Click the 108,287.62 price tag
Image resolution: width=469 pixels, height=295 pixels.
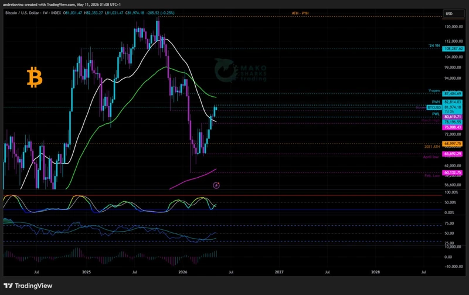pos(453,49)
